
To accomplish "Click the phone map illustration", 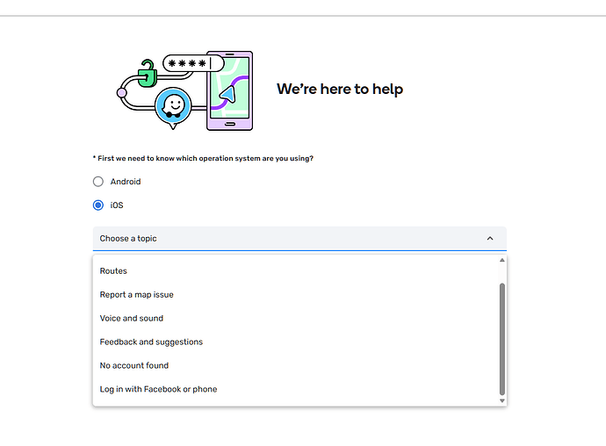I will pyautogui.click(x=229, y=90).
